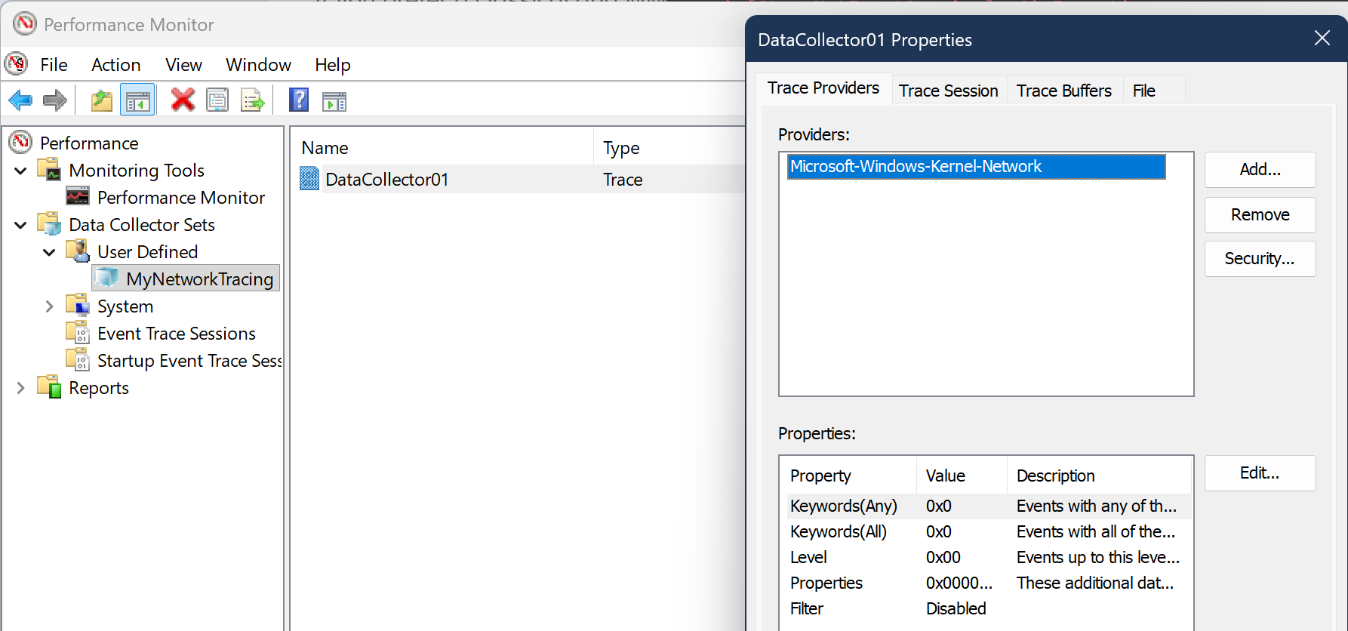Select DataCollector01 in the list
Viewport: 1348px width, 631px height.
[386, 180]
